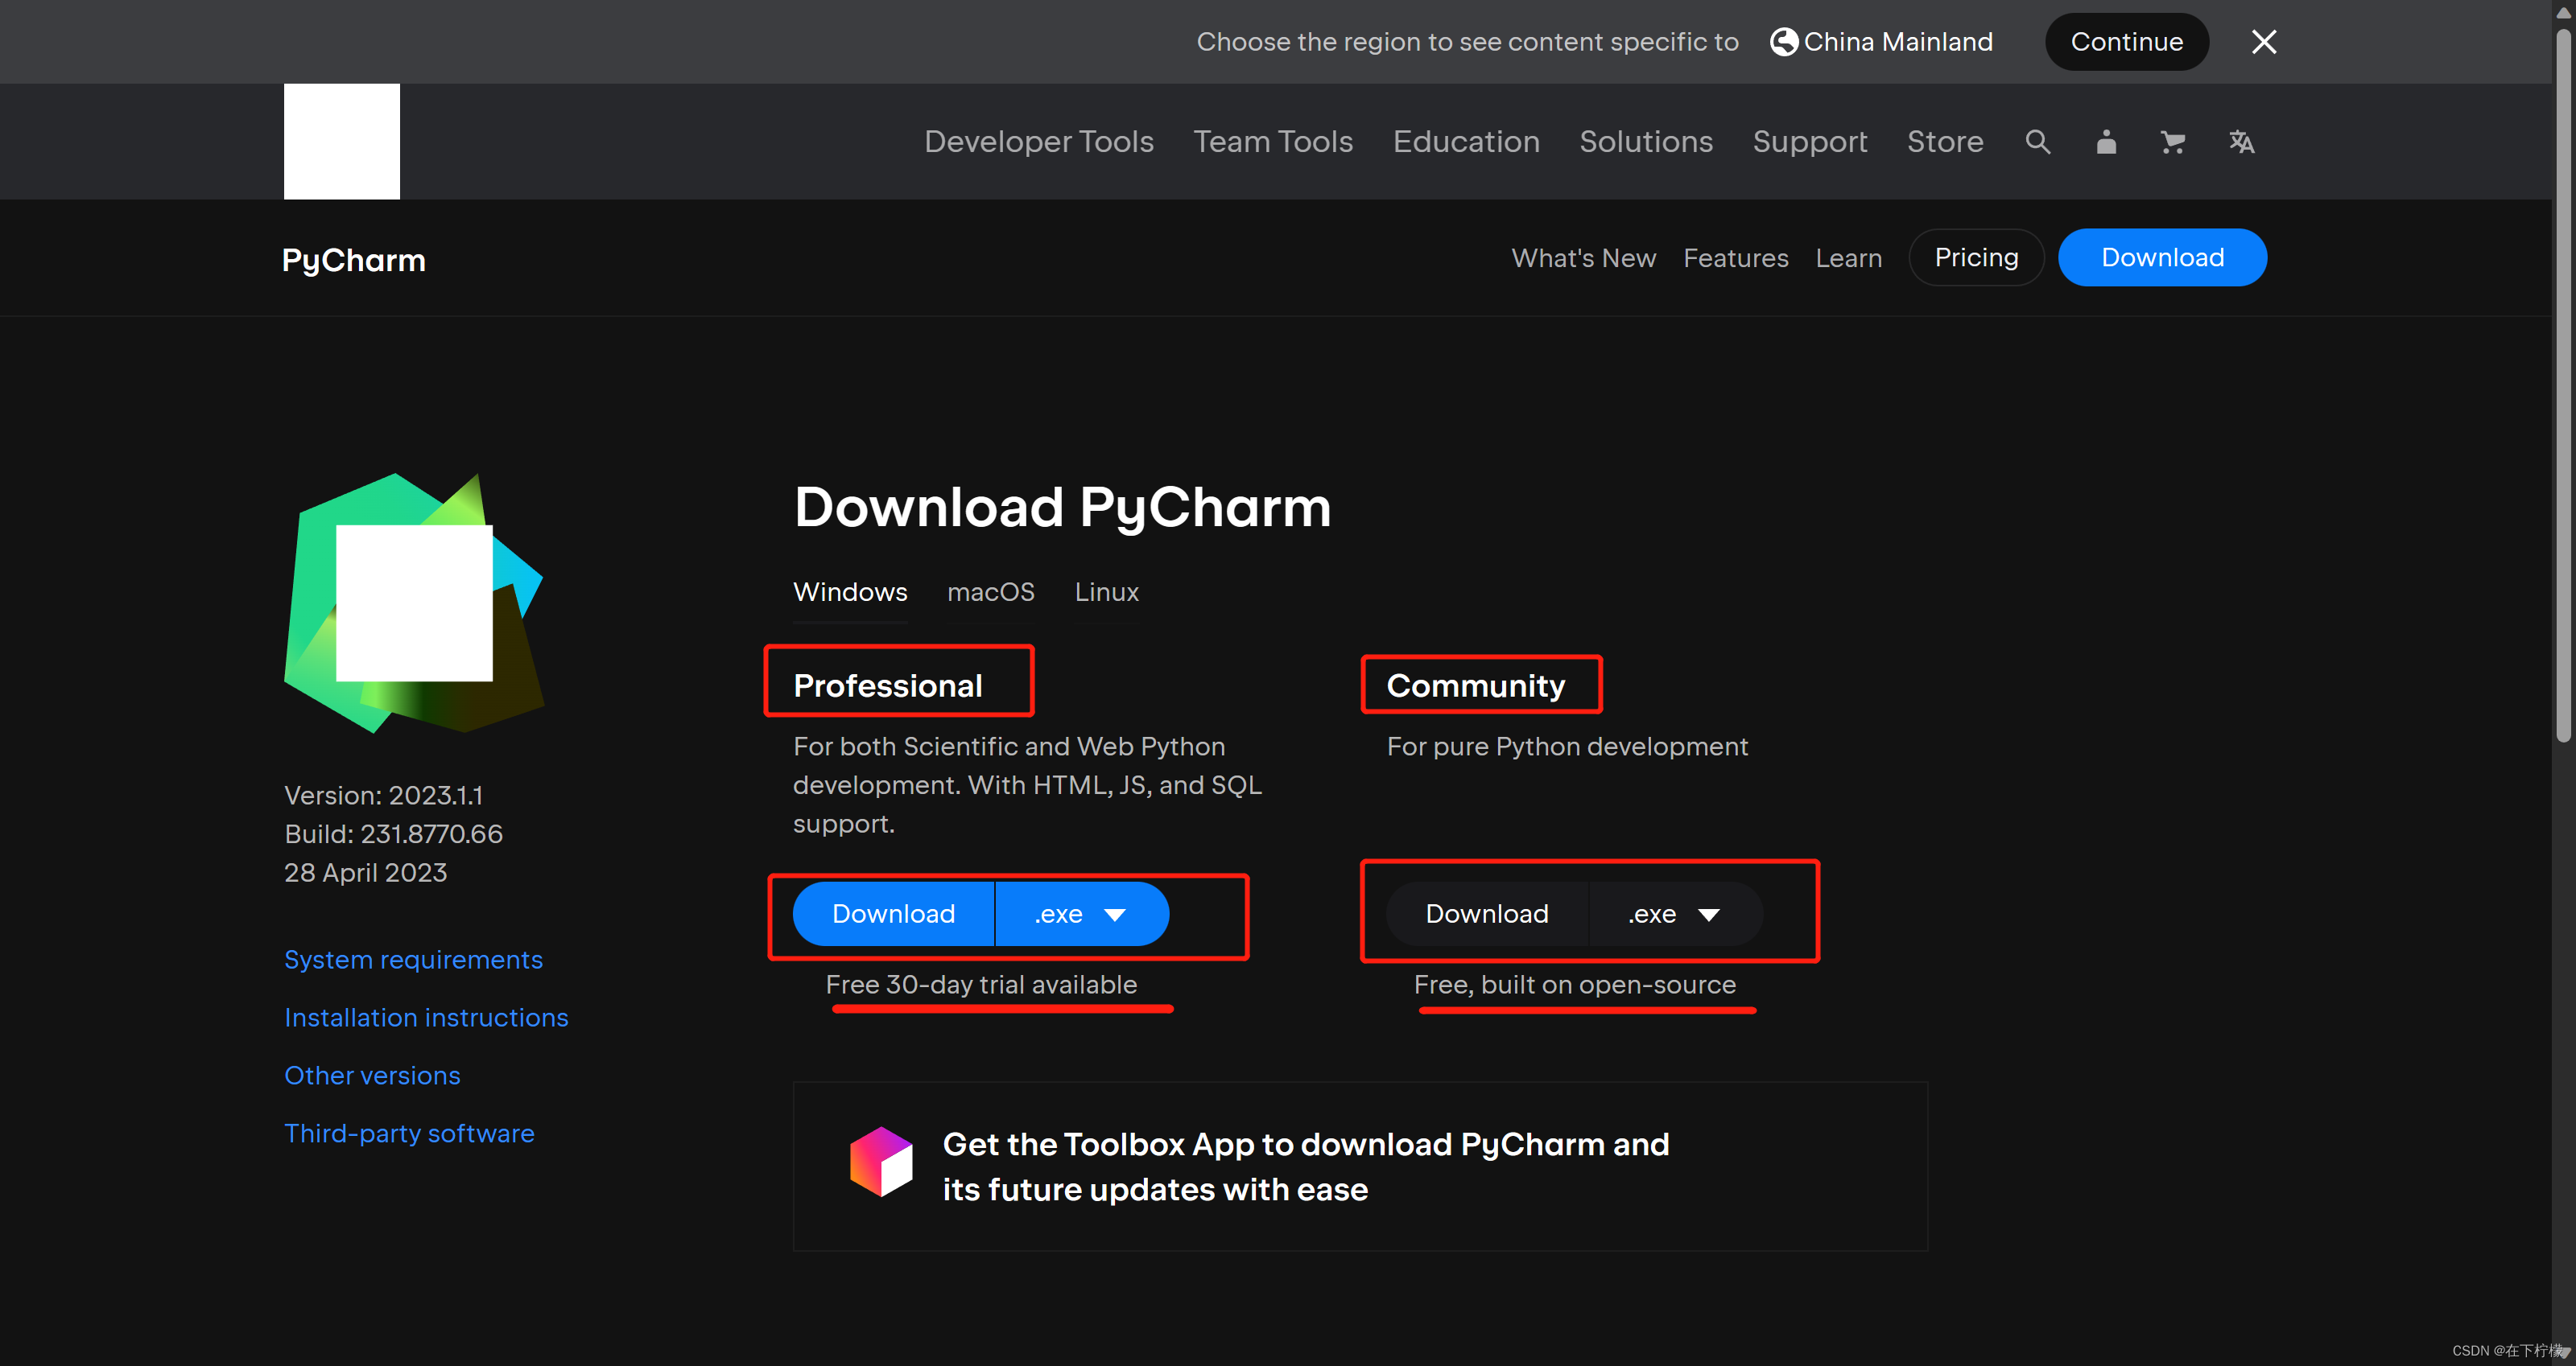
Task: Click the Pricing navigation menu item
Action: point(1976,256)
